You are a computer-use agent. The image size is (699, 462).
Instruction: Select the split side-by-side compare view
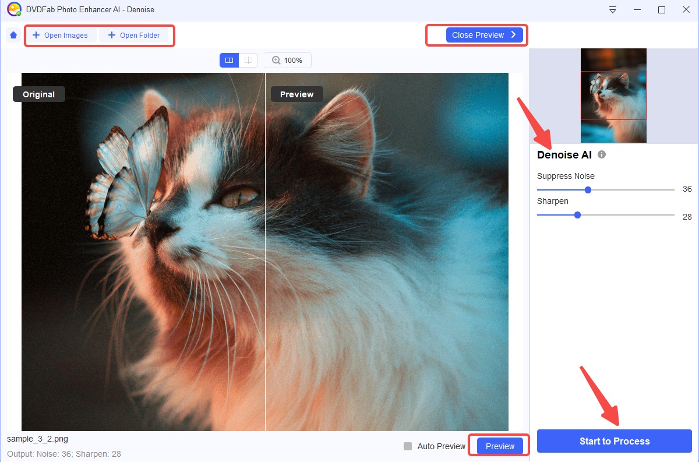[230, 60]
